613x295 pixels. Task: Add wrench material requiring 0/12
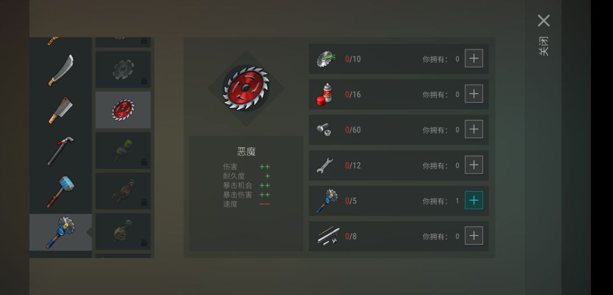coord(474,165)
